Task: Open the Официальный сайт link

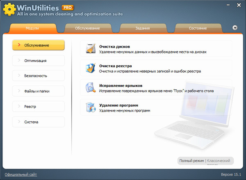Action: point(20,175)
